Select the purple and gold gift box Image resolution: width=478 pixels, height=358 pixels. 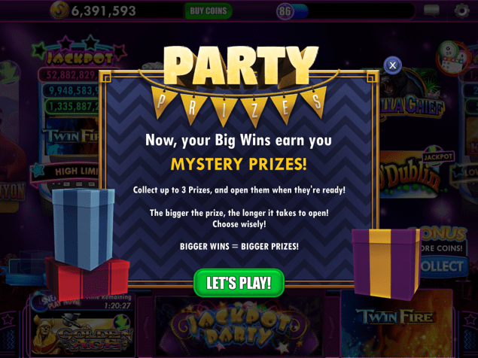point(386,264)
